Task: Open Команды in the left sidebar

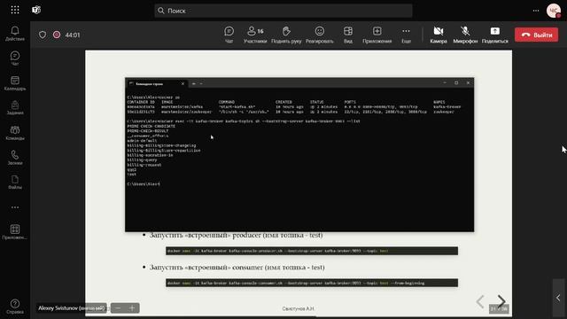Action: (15, 133)
